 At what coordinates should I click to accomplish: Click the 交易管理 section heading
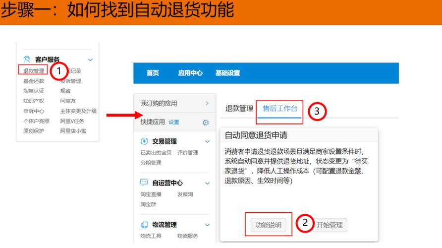tap(165, 141)
